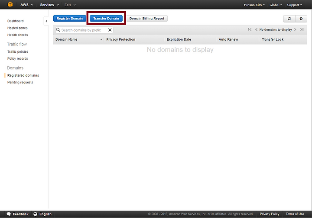The image size is (312, 218).
Task: Click the AWS cube logo icon
Action: click(10, 4)
